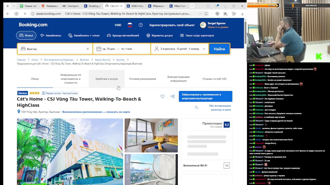Open the downloads arrow icon
The width and height of the screenshot is (330, 185).
click(x=242, y=14)
